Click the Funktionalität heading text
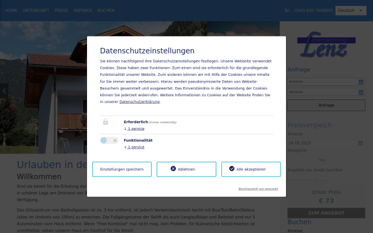The image size is (373, 233). pos(138,140)
